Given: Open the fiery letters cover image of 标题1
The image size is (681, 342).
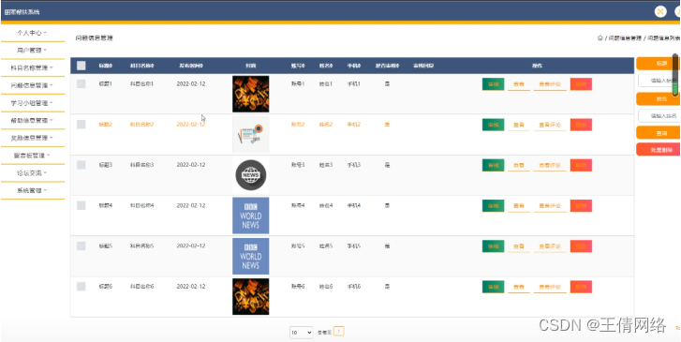Looking at the screenshot, I should 251,94.
